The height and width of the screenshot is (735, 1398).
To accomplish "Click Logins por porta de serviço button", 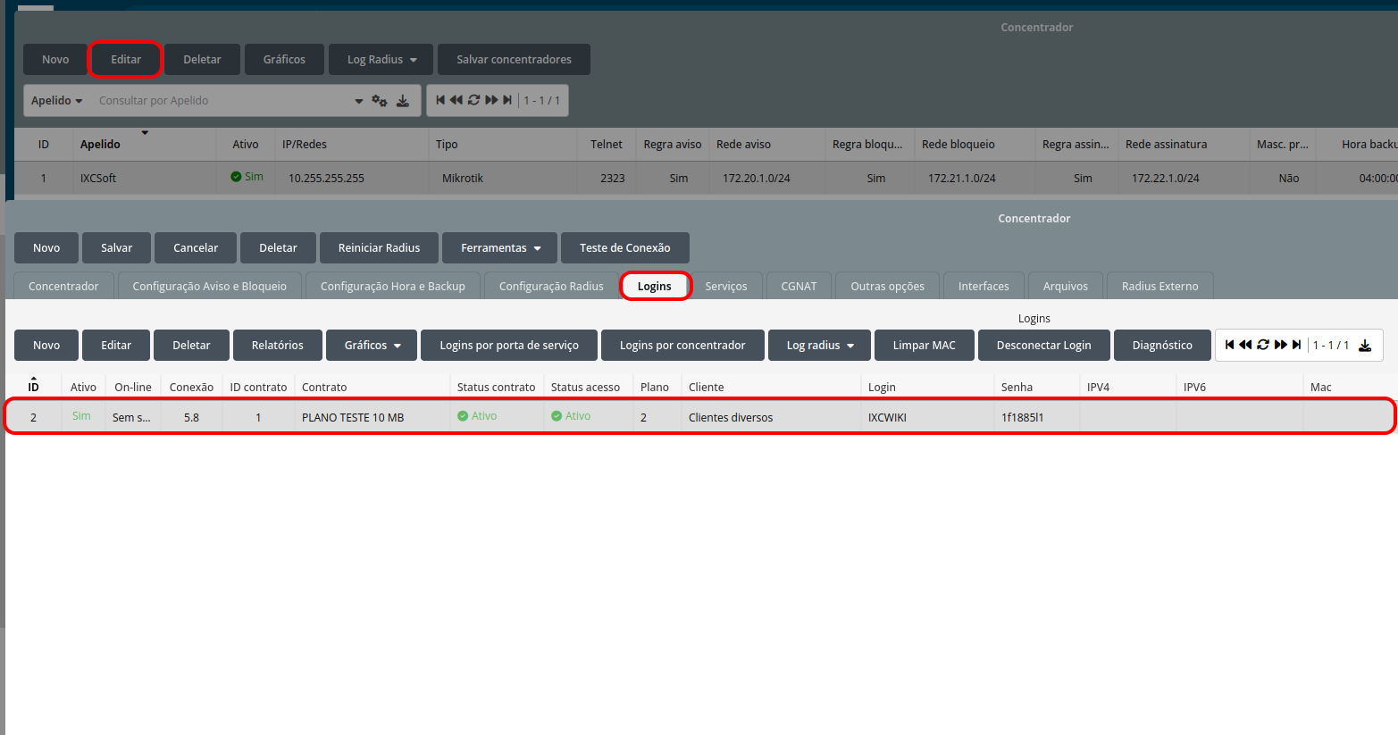I will tap(509, 346).
